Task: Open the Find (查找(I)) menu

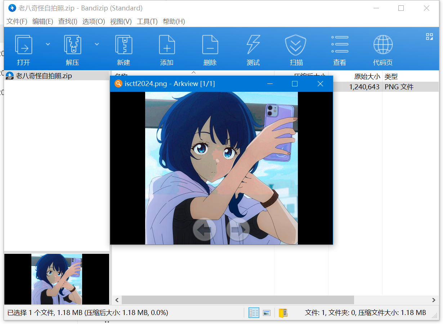Action: tap(68, 21)
